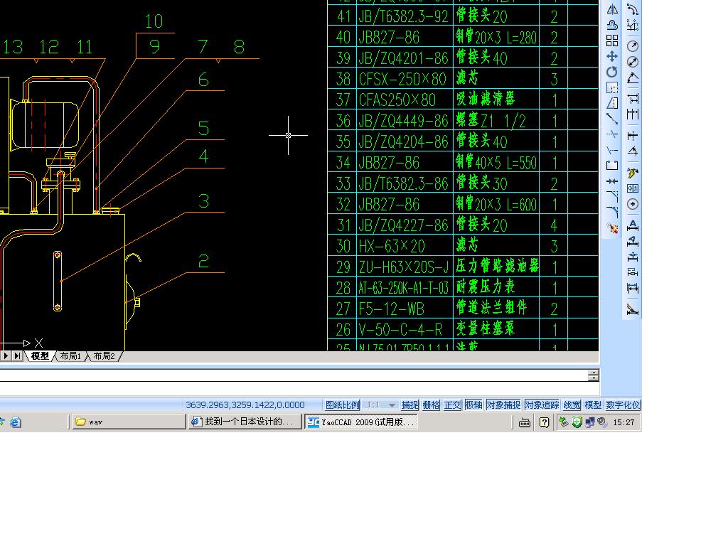Select the Dimension Edit tool icon

pyautogui.click(x=632, y=225)
